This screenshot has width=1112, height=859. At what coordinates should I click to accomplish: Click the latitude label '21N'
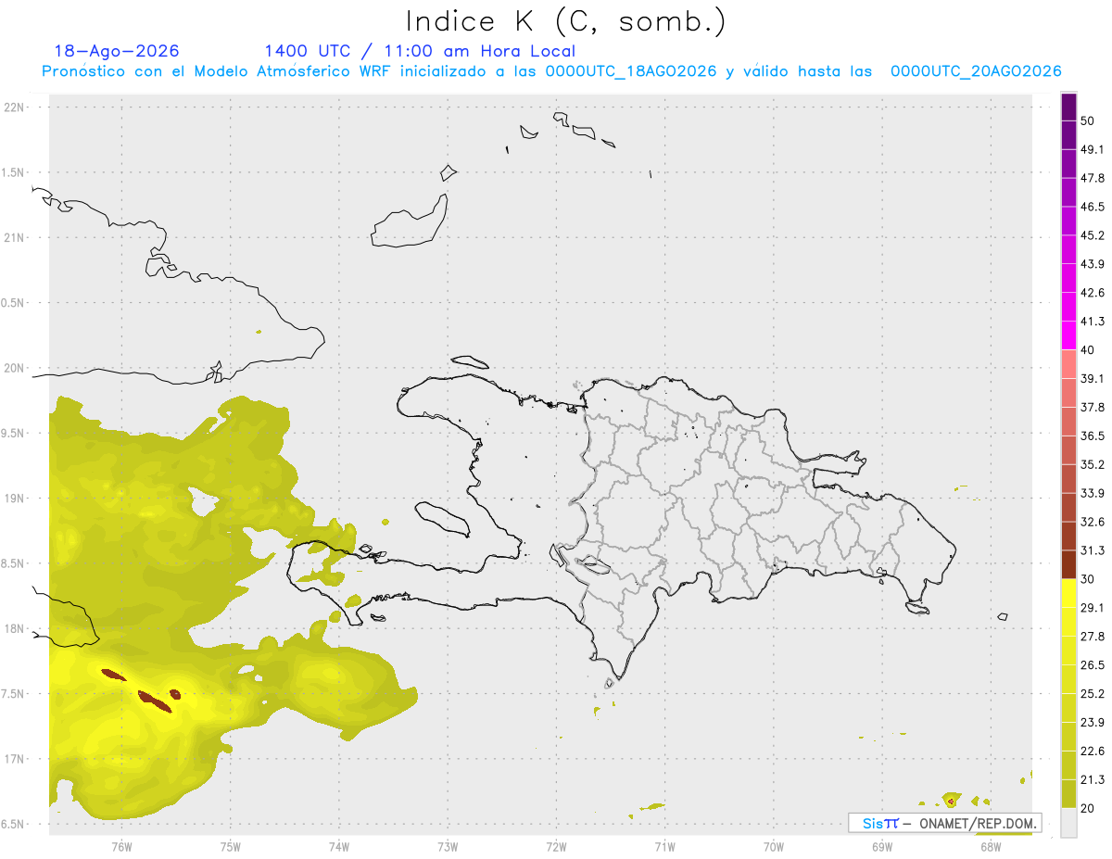click(15, 238)
